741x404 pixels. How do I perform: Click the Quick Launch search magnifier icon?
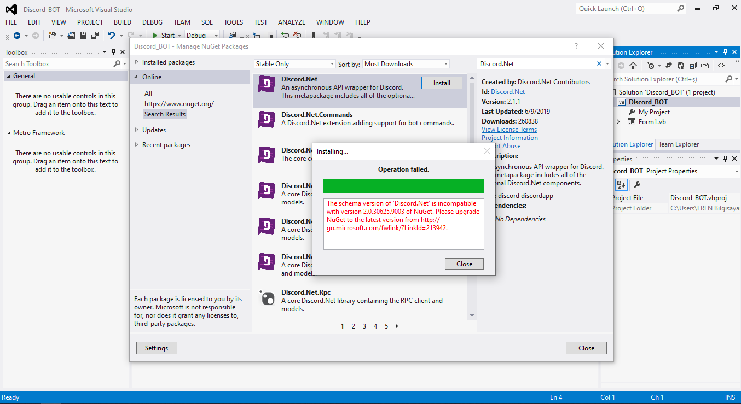(x=680, y=9)
